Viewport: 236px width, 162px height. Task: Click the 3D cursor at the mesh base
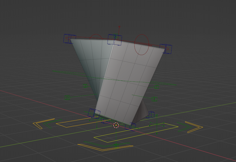pos(116,125)
